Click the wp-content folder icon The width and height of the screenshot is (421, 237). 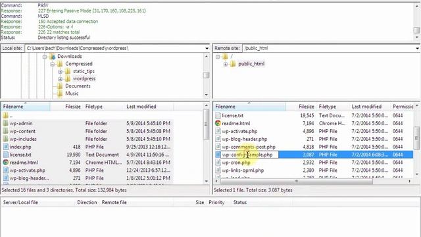[x=6, y=131]
